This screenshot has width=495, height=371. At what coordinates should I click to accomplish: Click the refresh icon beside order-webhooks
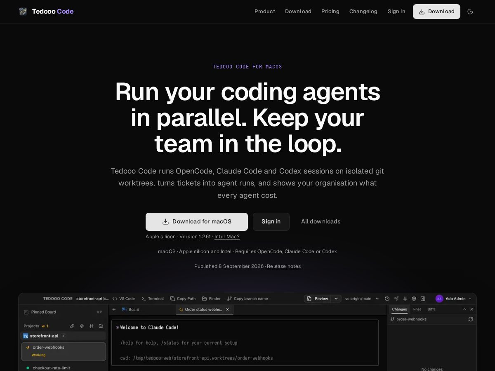click(x=471, y=319)
